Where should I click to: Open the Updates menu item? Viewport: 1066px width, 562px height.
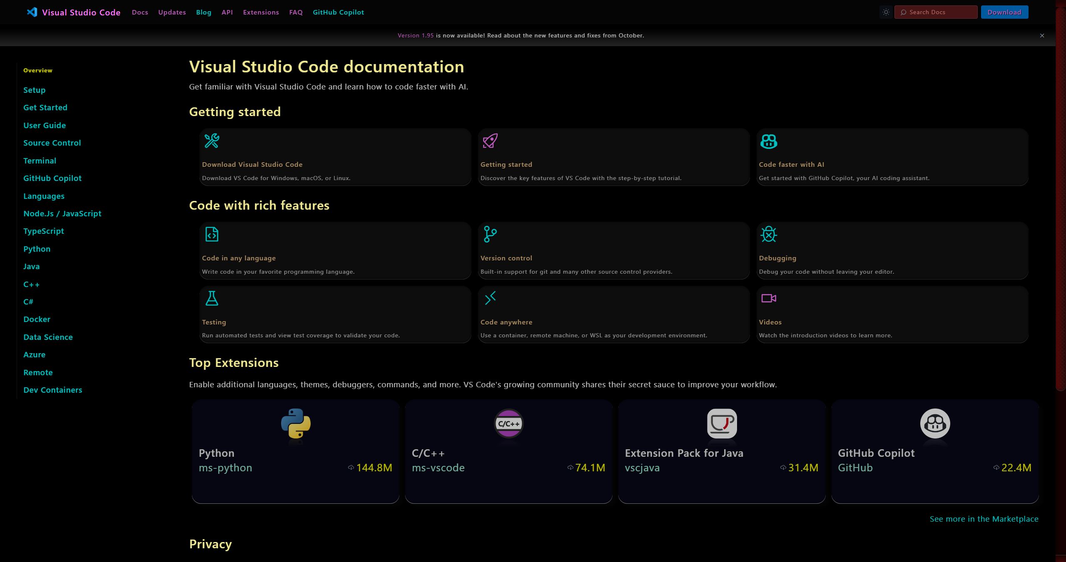coord(172,12)
